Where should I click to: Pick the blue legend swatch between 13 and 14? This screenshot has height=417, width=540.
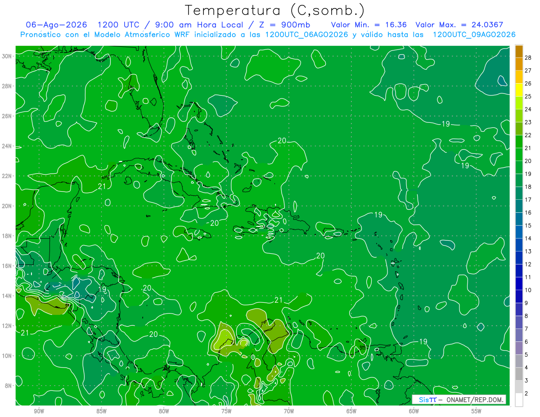pos(519,245)
